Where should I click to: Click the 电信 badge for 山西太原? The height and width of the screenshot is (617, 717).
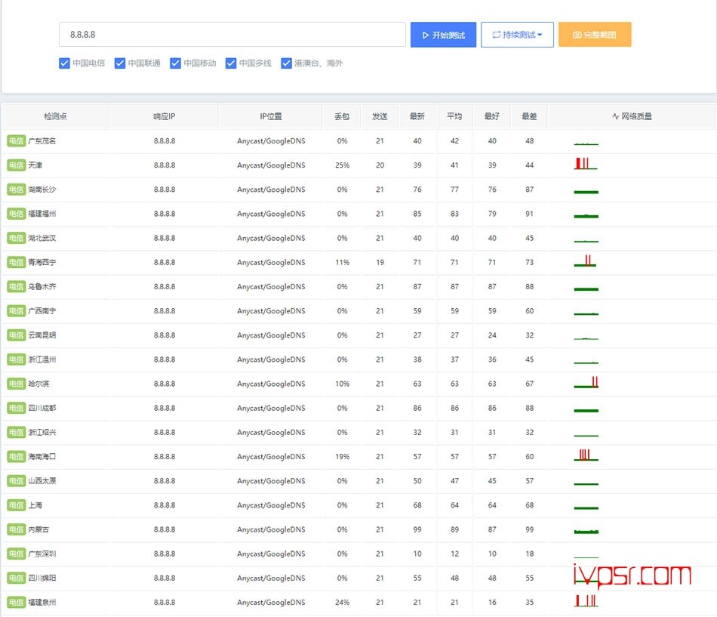[16, 480]
